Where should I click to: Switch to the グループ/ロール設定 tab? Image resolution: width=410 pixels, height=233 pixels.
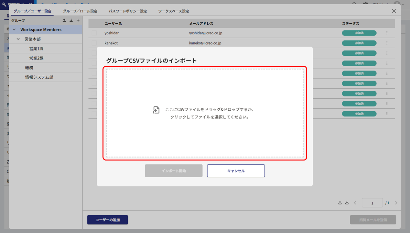[x=80, y=11]
